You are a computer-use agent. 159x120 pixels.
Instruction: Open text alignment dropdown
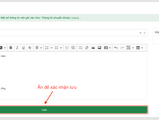pyautogui.click(x=38, y=48)
